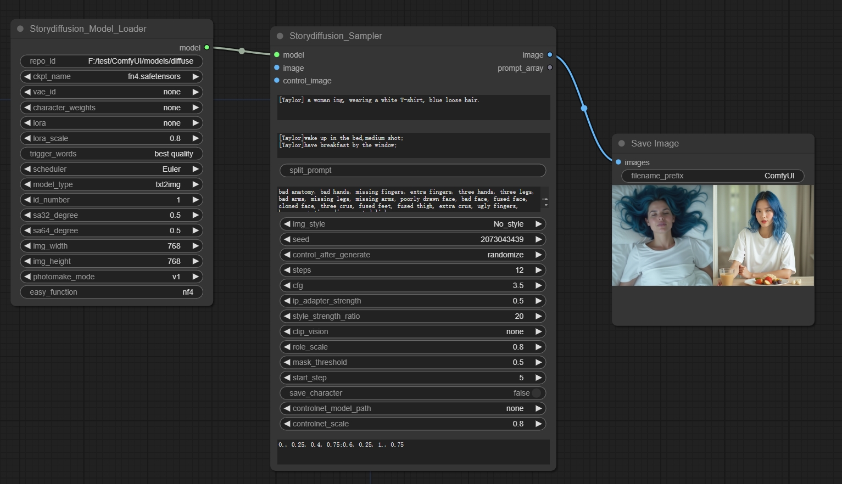Screen dimensions: 842x484
Task: Decrease id_number with the left arrow
Action: tap(27, 200)
